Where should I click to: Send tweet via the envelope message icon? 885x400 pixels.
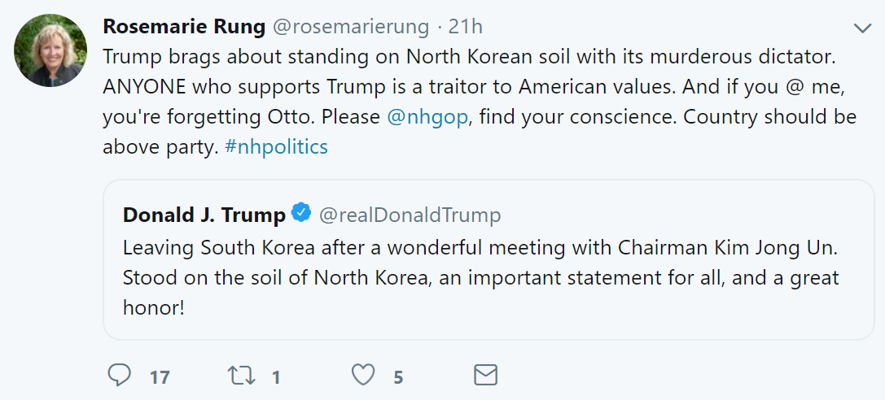pos(485,375)
